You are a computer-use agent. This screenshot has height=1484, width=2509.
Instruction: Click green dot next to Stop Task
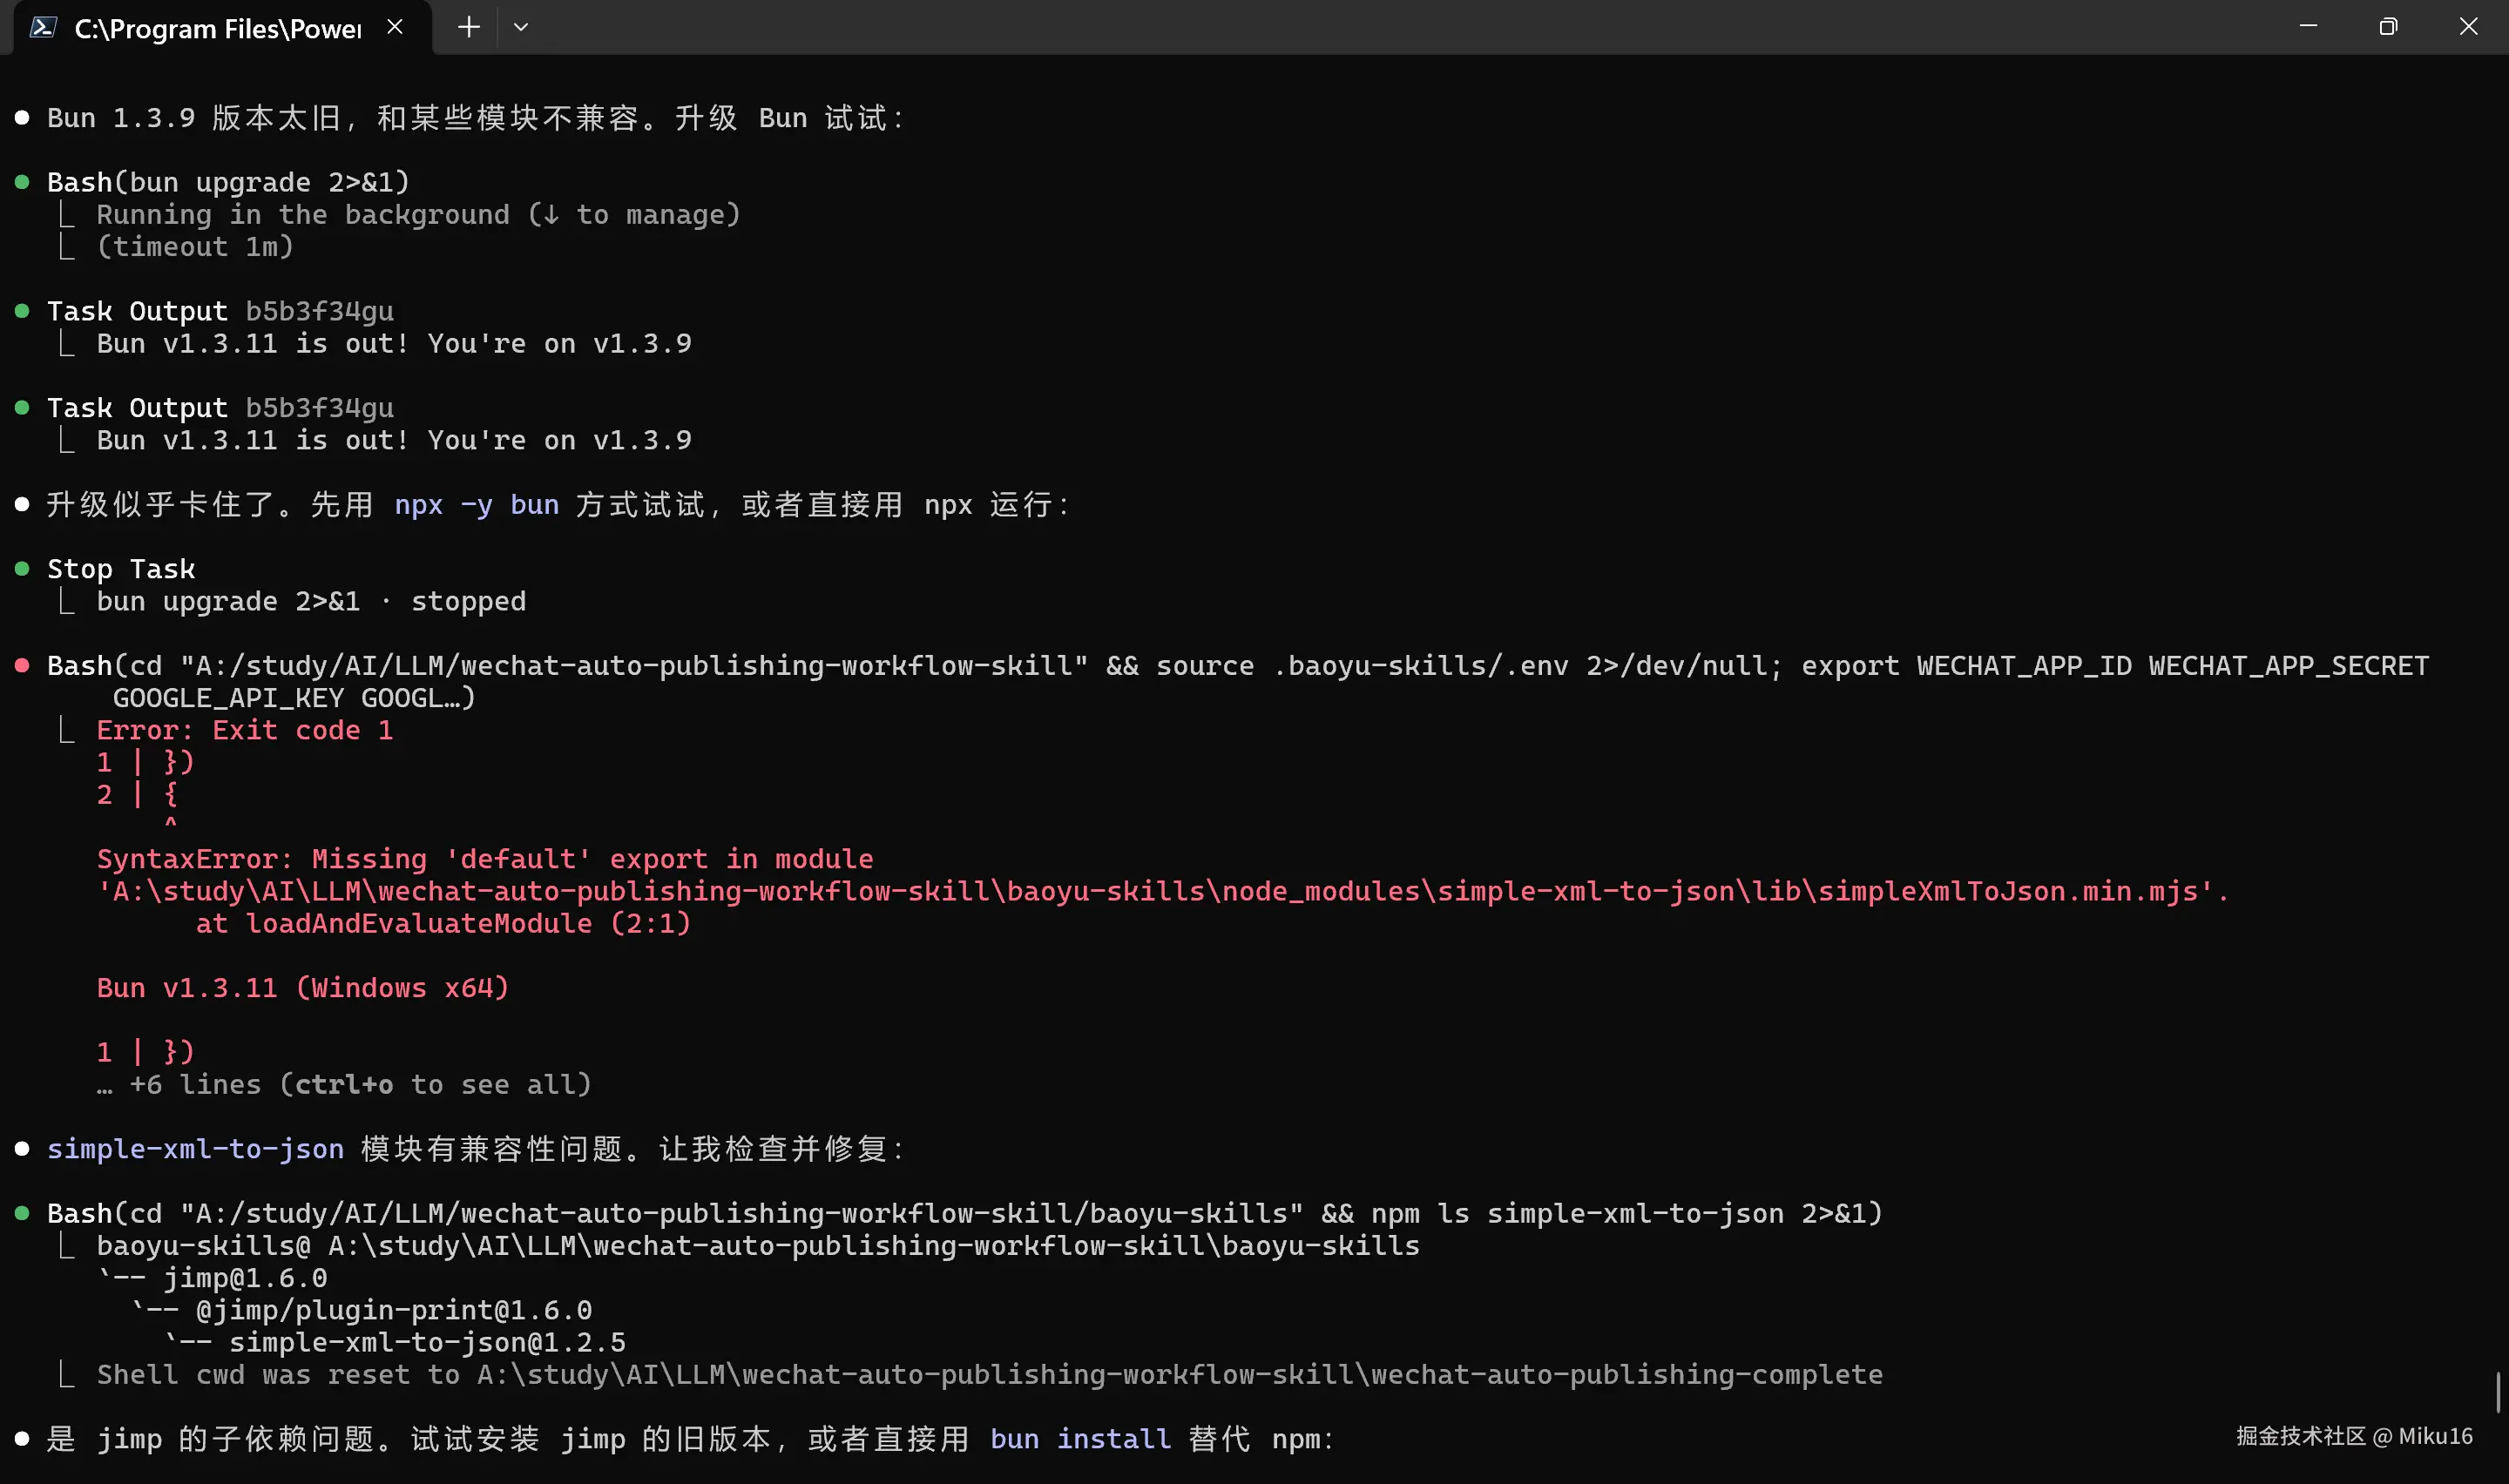(22, 569)
